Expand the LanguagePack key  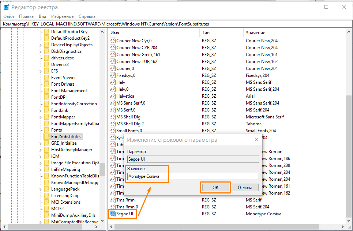click(x=41, y=189)
